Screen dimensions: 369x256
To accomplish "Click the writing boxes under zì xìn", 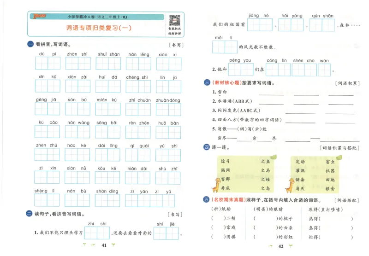I will 47,177.
